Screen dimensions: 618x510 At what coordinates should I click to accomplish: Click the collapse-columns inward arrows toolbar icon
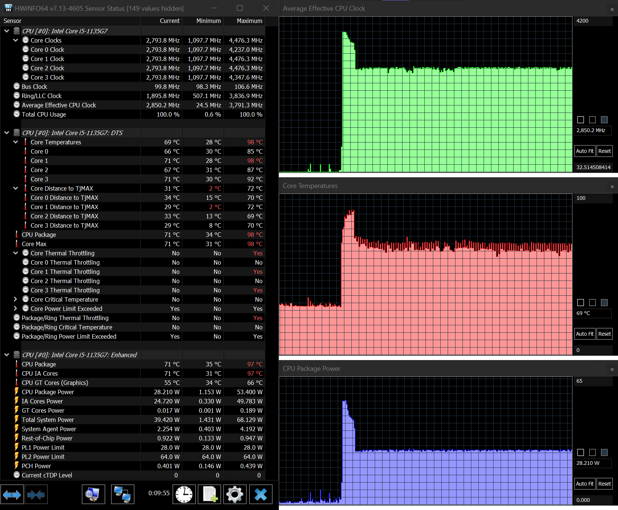[x=36, y=494]
